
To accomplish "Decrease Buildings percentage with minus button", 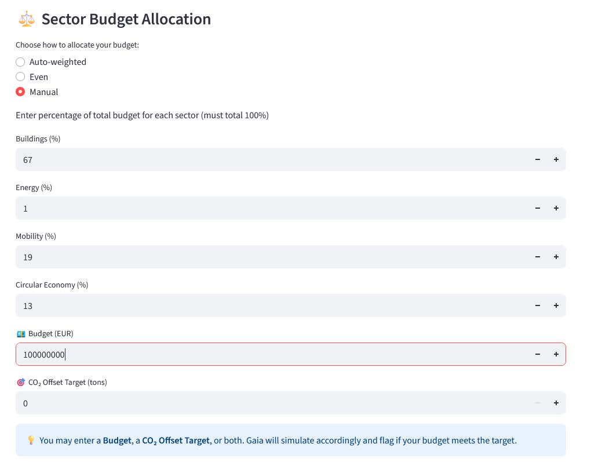I will pyautogui.click(x=538, y=159).
